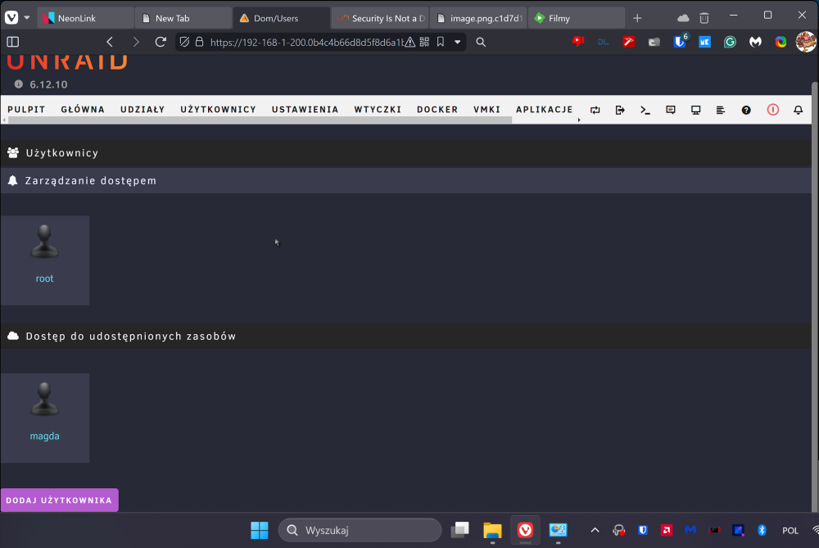Click the Wyszukaj taskbar search box
The width and height of the screenshot is (819, 548).
360,530
